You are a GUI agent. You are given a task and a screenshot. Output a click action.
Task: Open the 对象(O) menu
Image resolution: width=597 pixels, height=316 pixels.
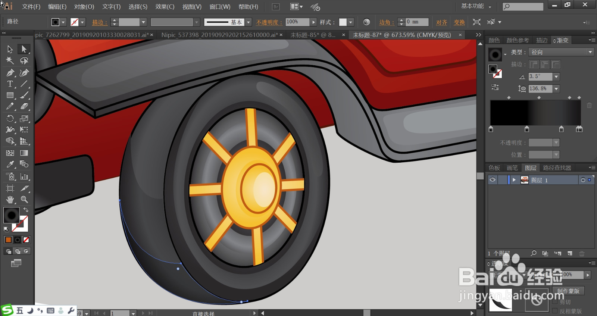(84, 7)
